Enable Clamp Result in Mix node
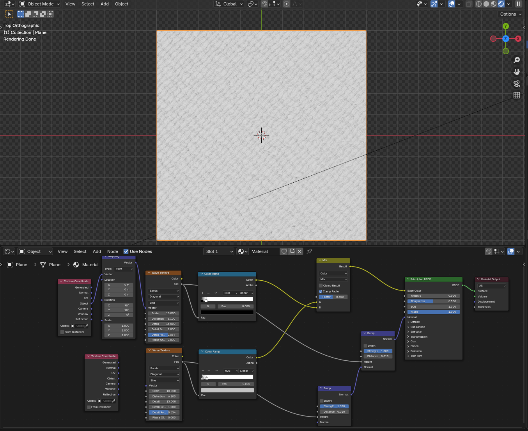 tap(321, 285)
